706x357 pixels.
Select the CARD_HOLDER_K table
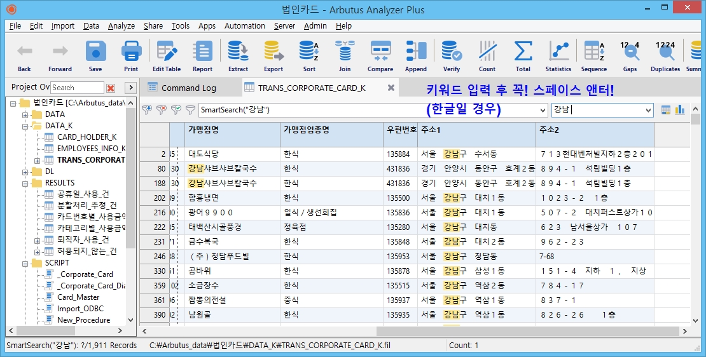pos(87,137)
